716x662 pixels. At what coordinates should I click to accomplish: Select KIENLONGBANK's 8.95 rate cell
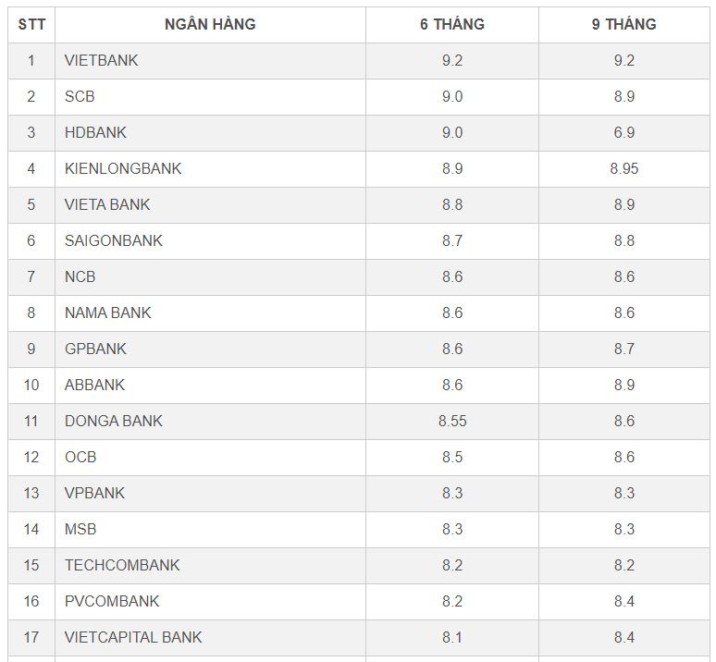[x=623, y=169]
